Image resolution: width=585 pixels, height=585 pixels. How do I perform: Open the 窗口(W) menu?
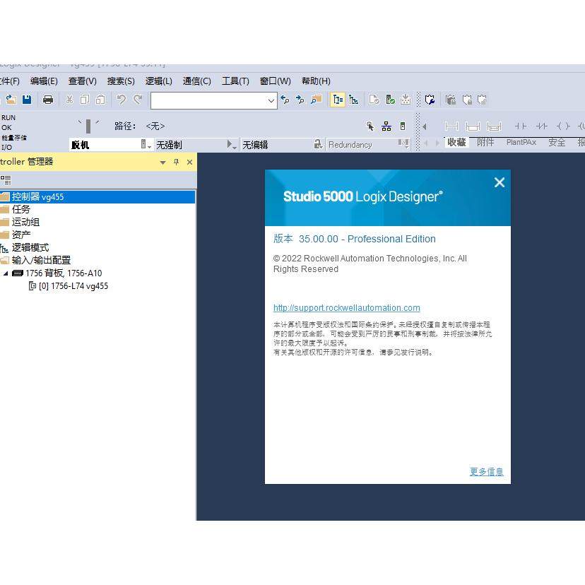click(x=276, y=81)
